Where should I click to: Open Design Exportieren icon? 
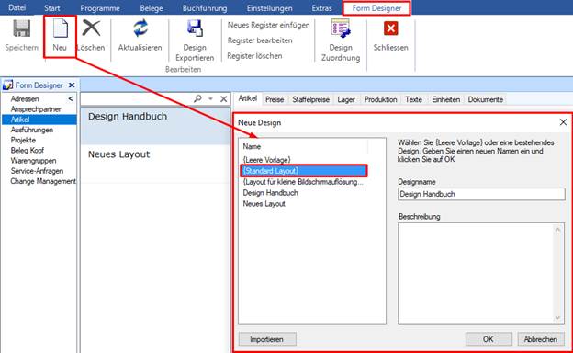point(195,28)
